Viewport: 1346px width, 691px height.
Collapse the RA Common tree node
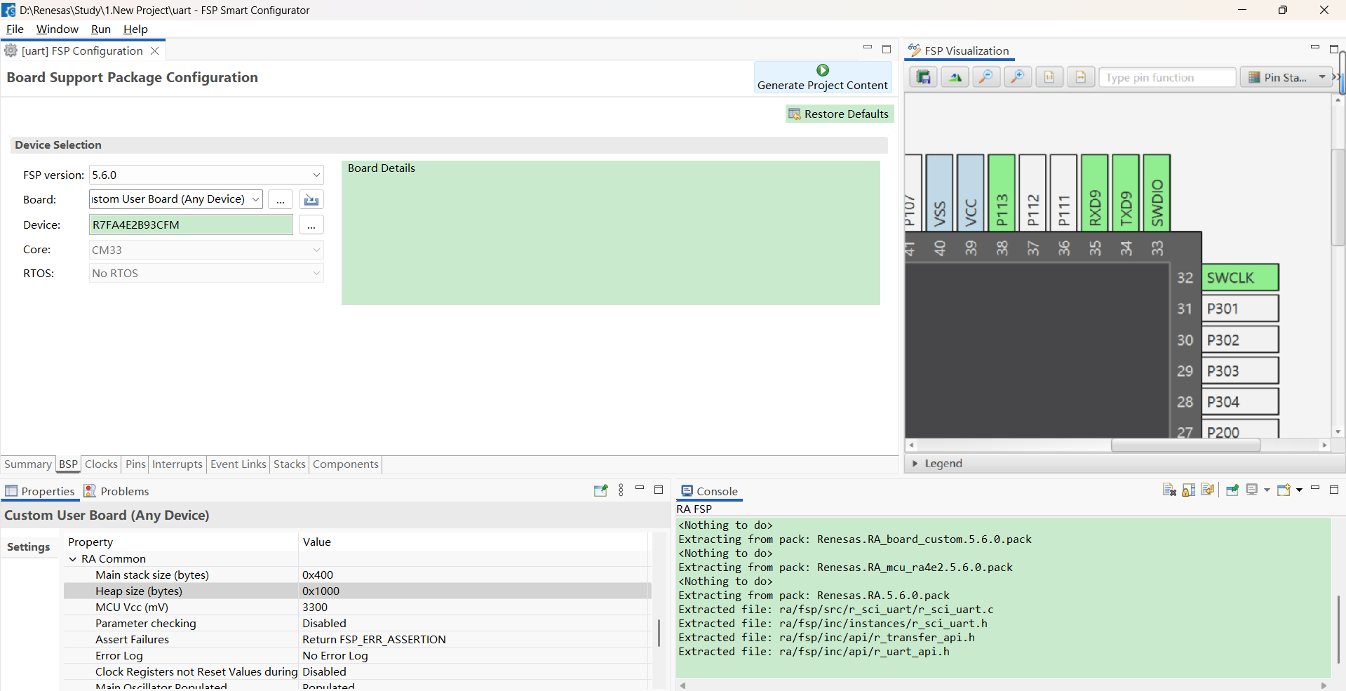point(73,559)
